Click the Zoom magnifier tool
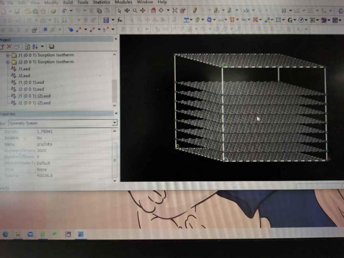Image resolution: width=344 pixels, height=258 pixels. pos(135,11)
